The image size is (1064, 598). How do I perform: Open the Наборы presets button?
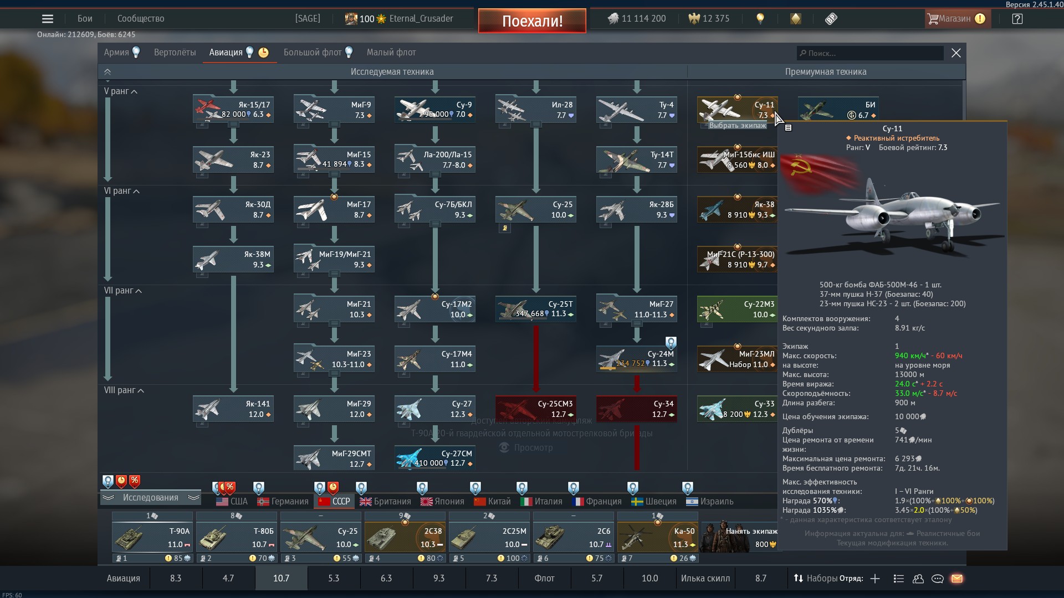(x=815, y=578)
